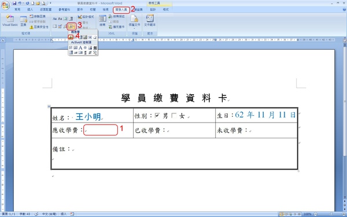Insert a combo box content control
This screenshot has height=217, width=347.
71,19
